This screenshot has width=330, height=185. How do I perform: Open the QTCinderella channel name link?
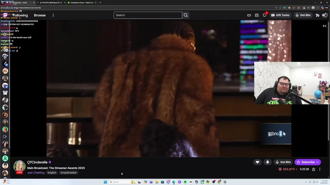[37, 162]
